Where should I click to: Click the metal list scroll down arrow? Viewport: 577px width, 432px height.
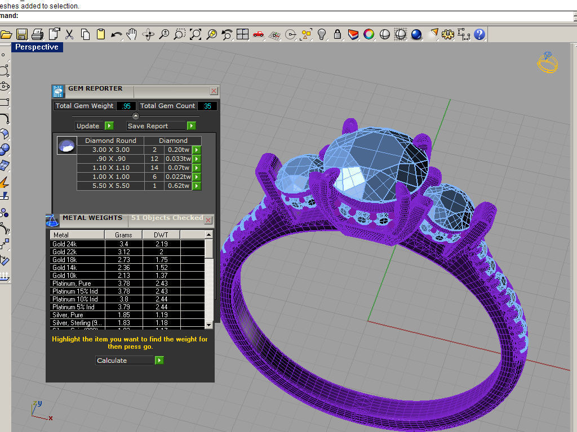click(x=208, y=325)
